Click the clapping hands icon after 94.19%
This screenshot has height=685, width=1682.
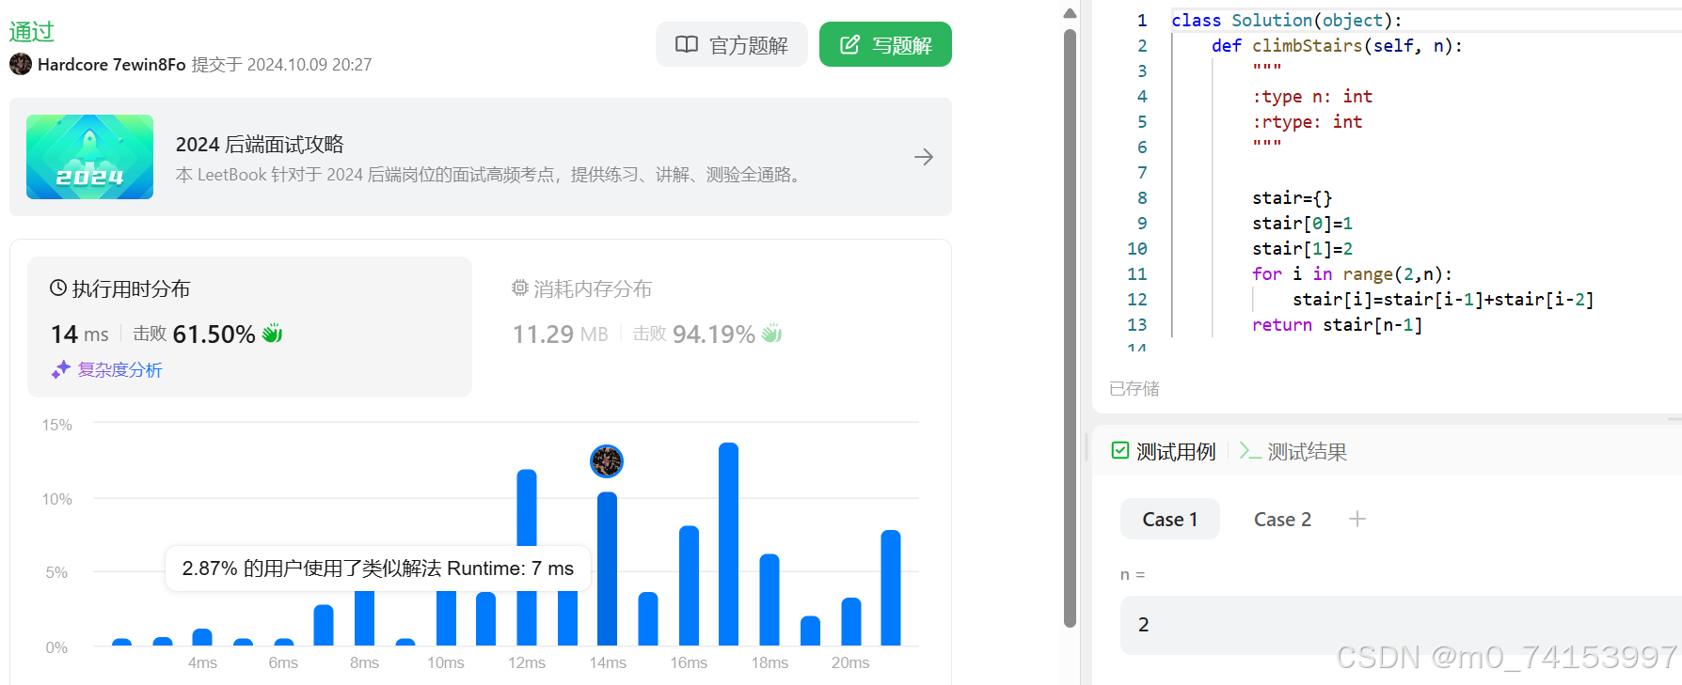pos(771,333)
